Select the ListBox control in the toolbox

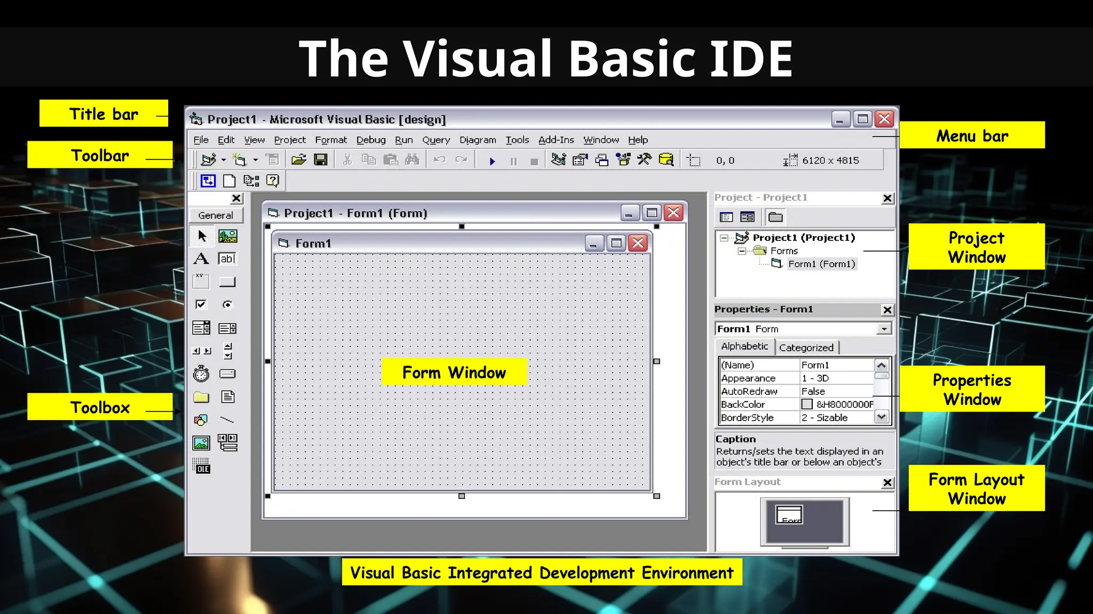[227, 328]
